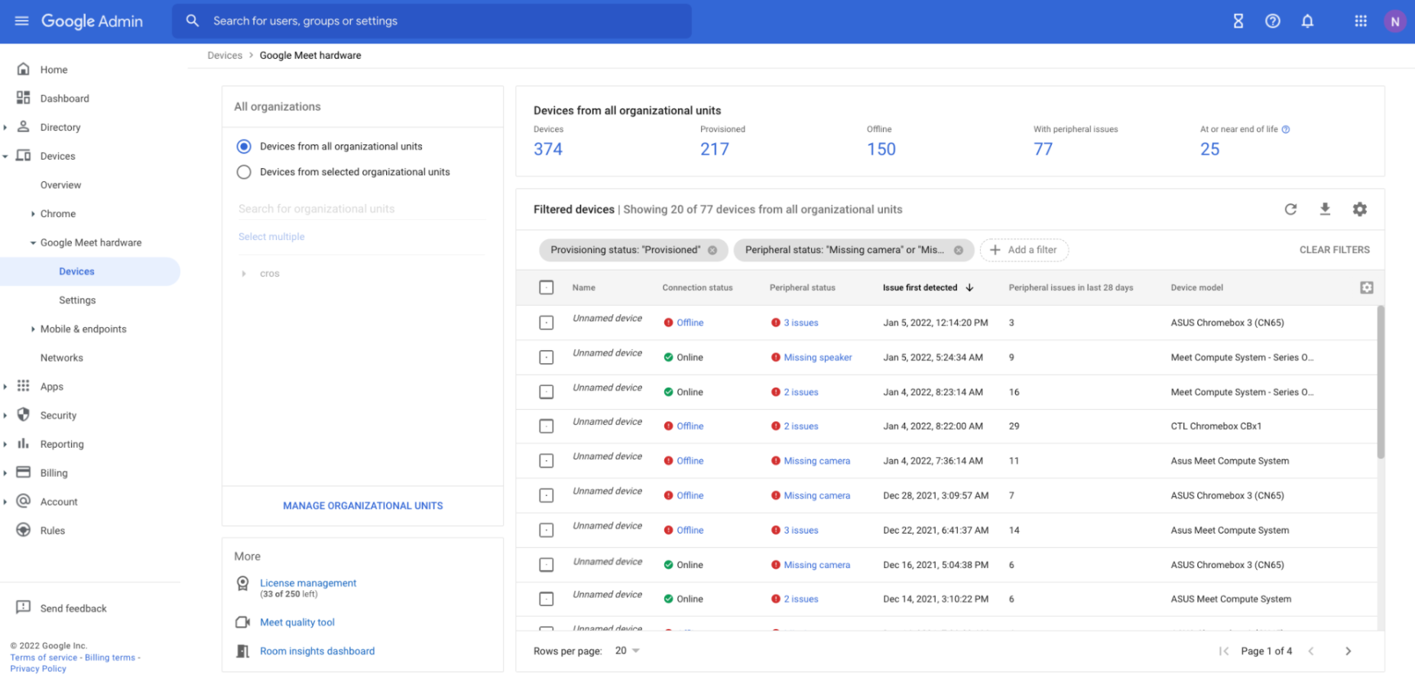Click CLEAR FILTERS

coord(1335,250)
